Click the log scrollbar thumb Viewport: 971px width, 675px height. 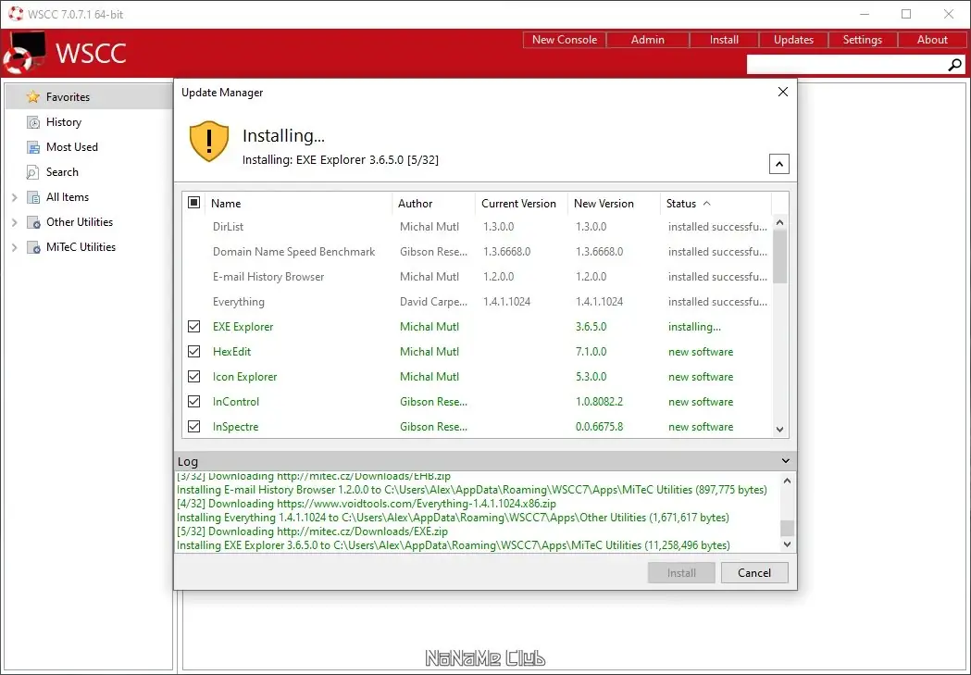(787, 528)
